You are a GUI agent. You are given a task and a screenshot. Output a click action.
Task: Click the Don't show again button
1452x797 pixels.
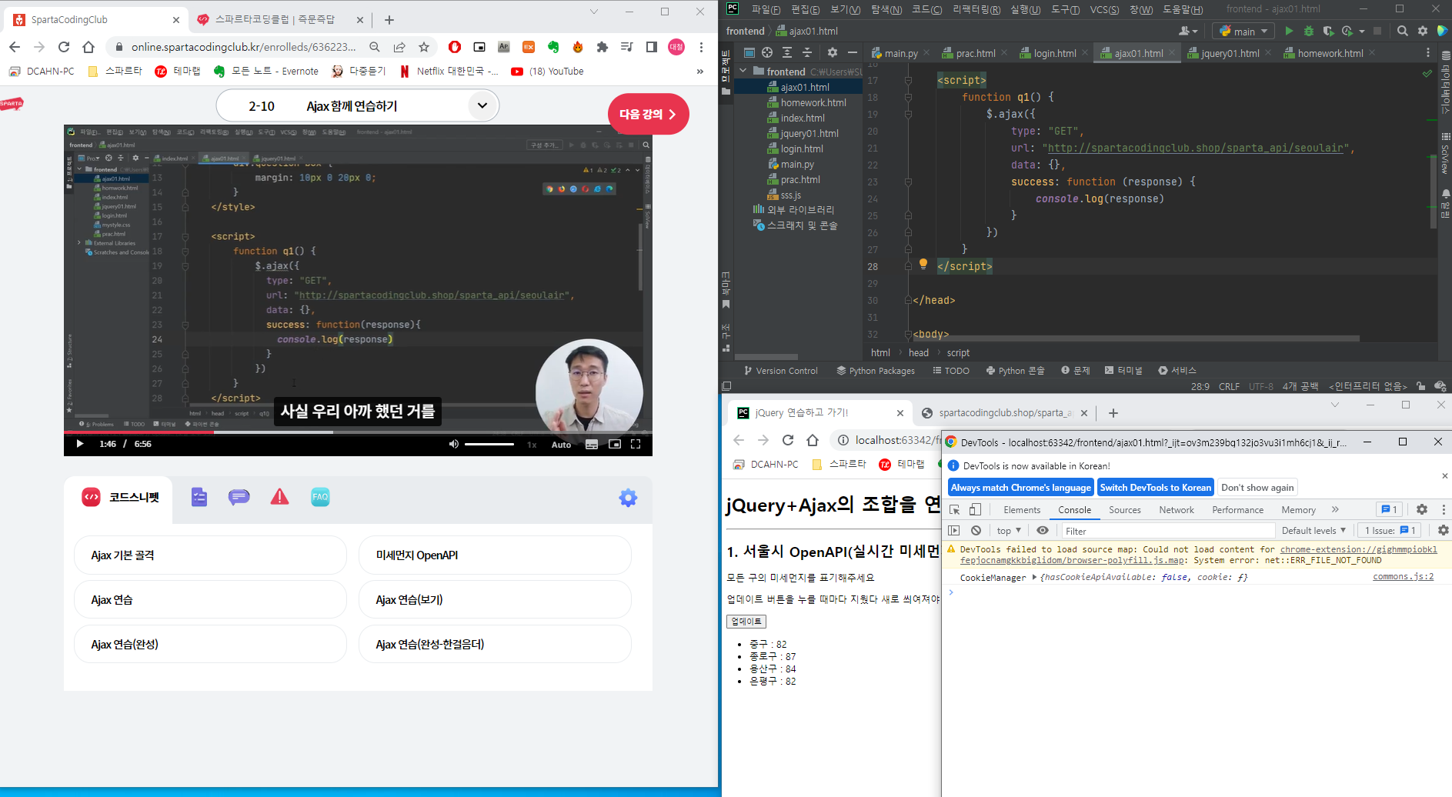pos(1257,487)
